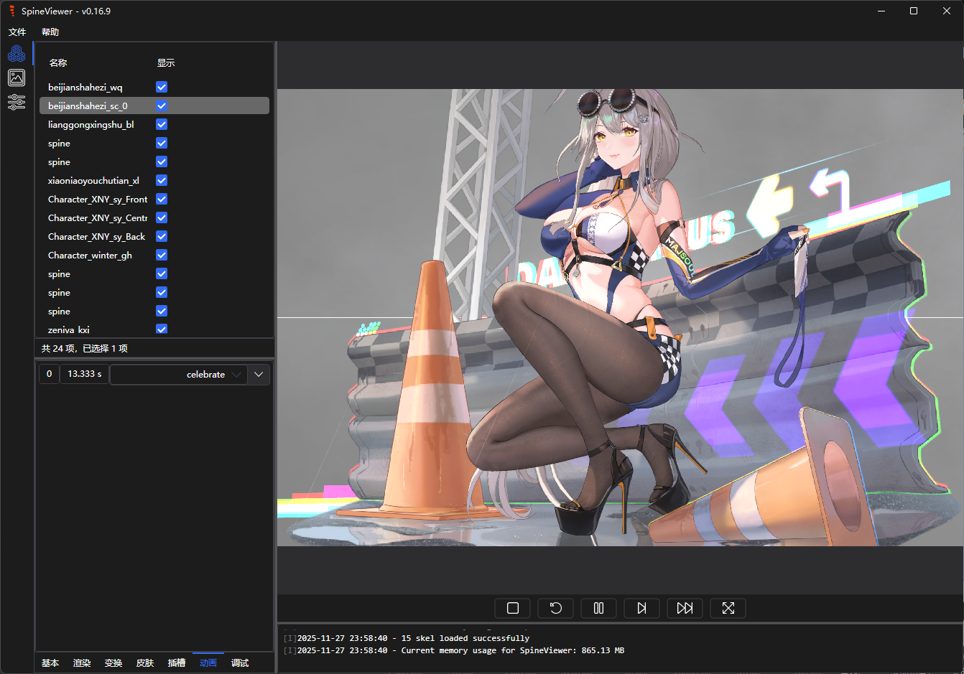Sort list by 名称 column header
964x674 pixels.
tap(58, 63)
